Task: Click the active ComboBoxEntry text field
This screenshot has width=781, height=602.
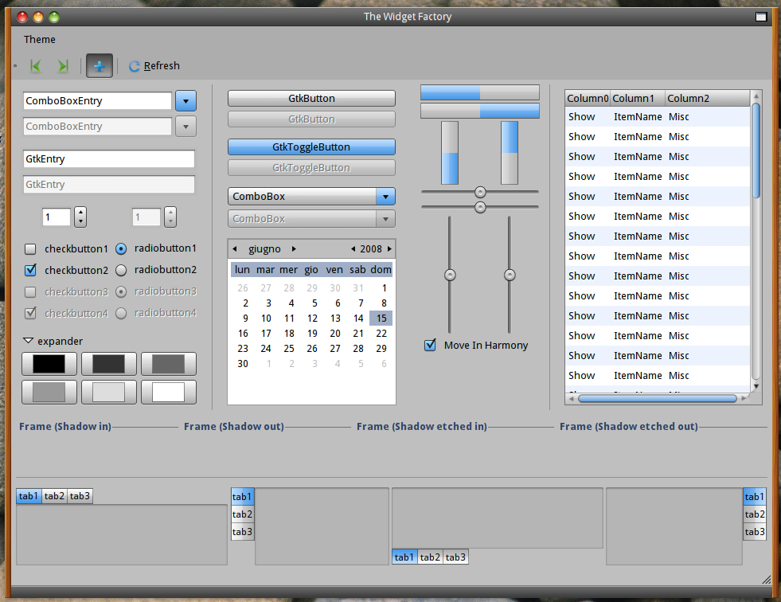Action: click(x=97, y=101)
